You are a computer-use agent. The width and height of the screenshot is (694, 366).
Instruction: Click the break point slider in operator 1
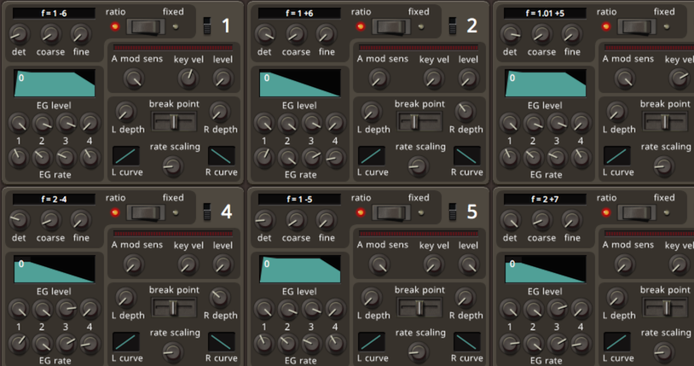pyautogui.click(x=173, y=120)
